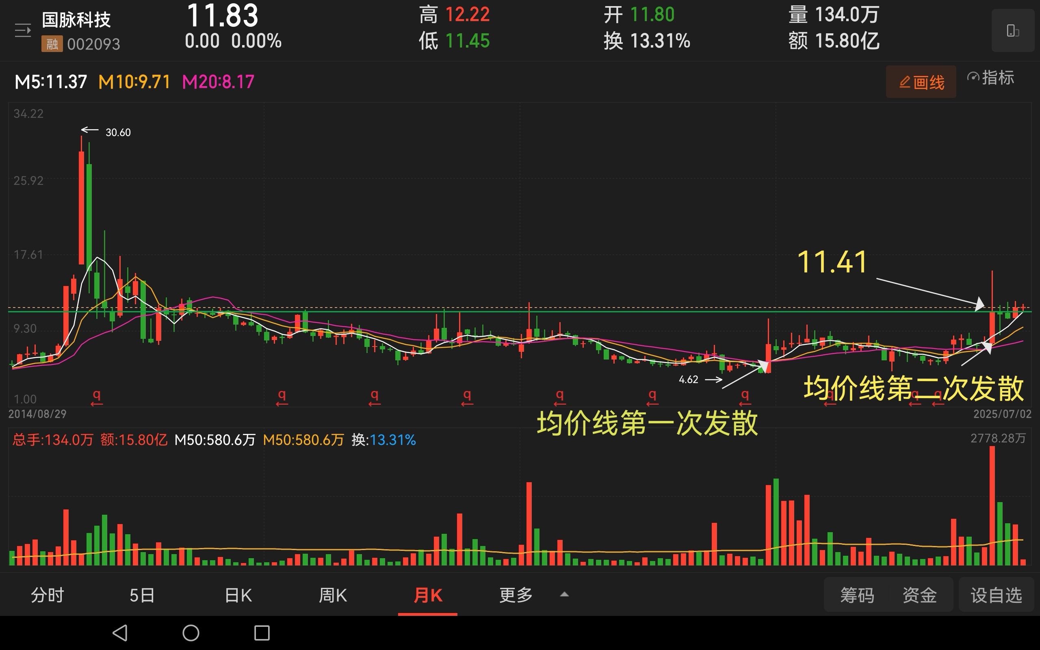Switch to the 5日 tab
This screenshot has width=1040, height=650.
[x=142, y=596]
